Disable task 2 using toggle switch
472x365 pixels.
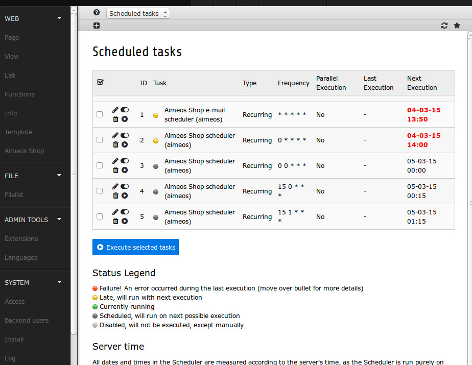point(125,135)
